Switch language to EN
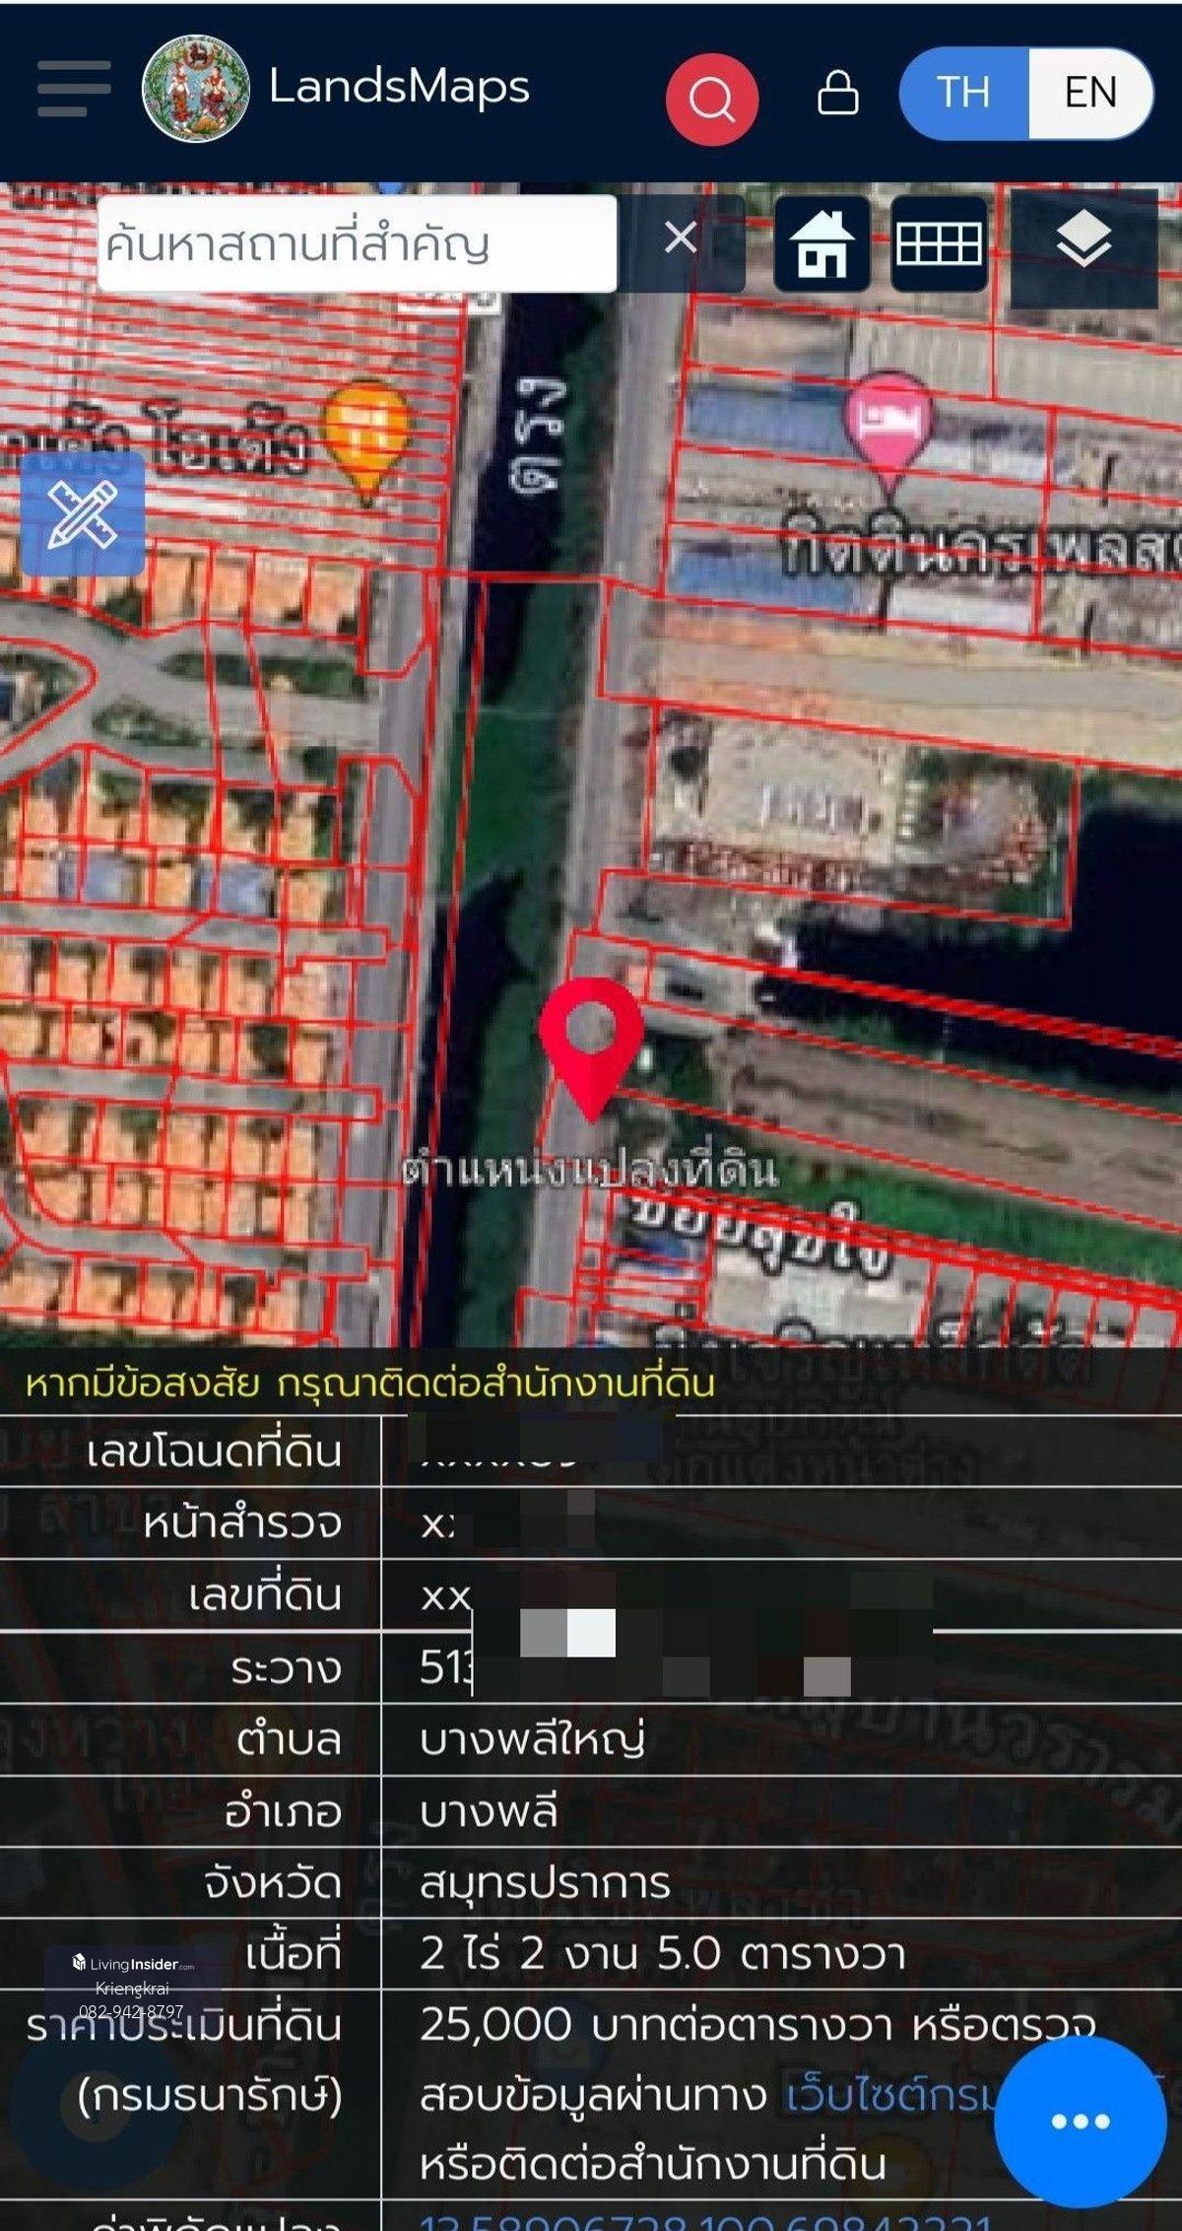The image size is (1182, 2231). (1089, 93)
